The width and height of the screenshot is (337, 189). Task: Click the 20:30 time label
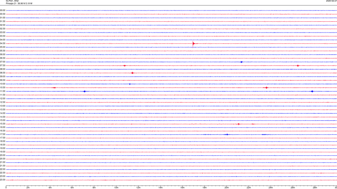tap(2, 159)
